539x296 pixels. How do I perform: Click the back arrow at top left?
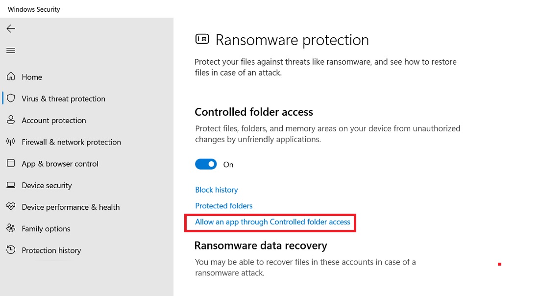coord(11,28)
